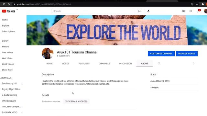Click CUSTOMIZE CHANNEL button
This screenshot has width=207, height=116.
[161, 54]
